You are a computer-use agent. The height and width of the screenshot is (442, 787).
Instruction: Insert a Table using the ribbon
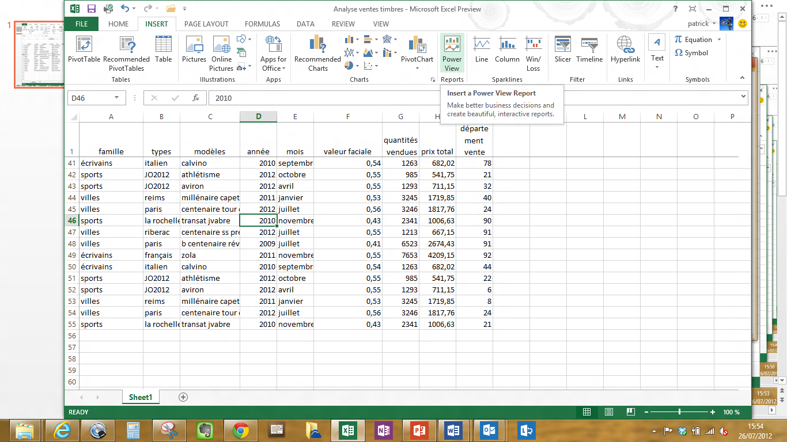point(164,49)
